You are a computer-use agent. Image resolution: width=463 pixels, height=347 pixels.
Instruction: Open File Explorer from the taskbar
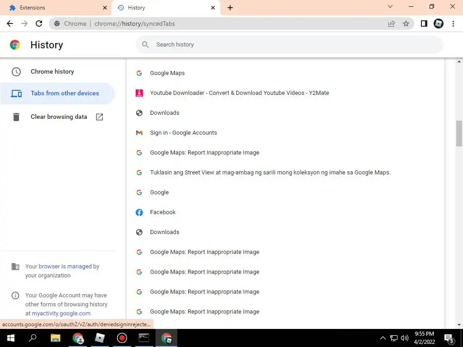[55, 338]
